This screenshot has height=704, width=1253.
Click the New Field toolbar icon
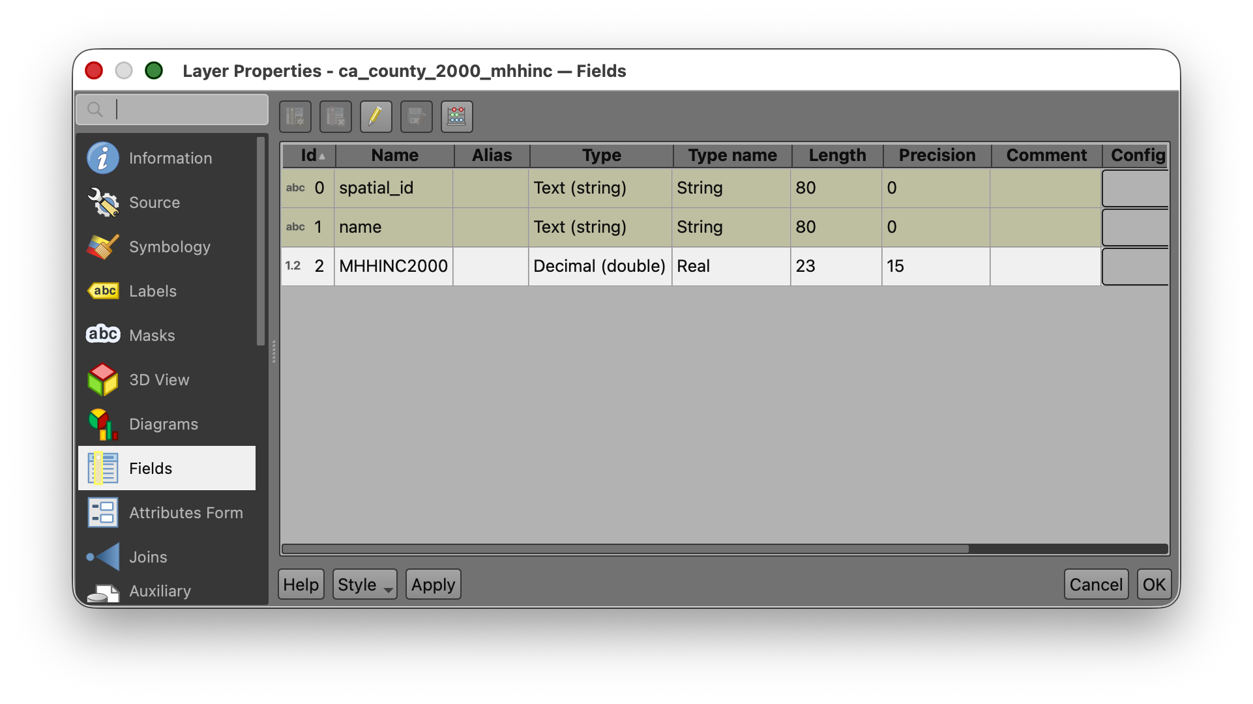coord(295,117)
